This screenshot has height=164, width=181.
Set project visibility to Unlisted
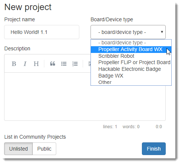(19, 149)
